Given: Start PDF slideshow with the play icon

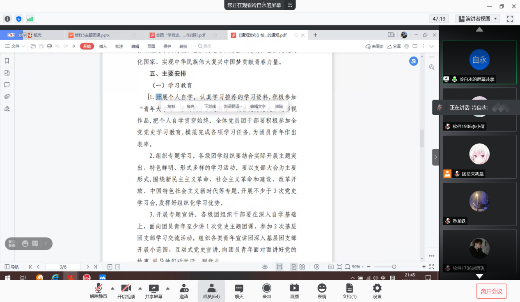Looking at the screenshot, I should click(316, 266).
